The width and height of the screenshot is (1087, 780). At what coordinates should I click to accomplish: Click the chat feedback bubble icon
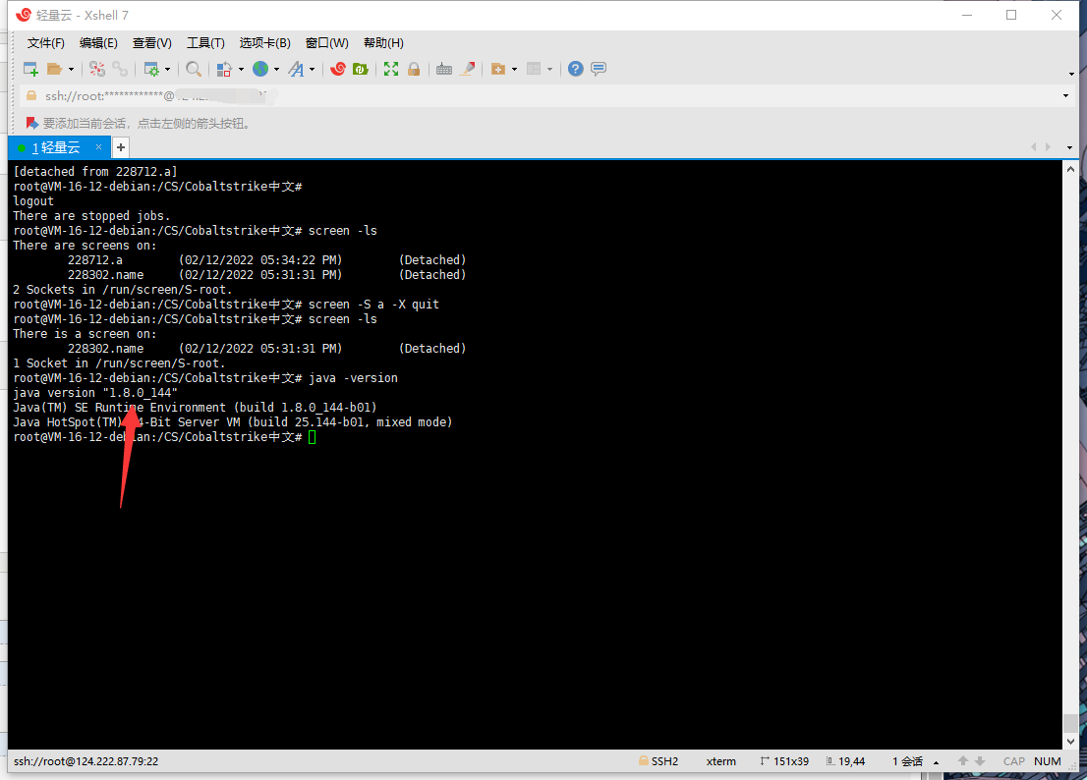[x=599, y=69]
